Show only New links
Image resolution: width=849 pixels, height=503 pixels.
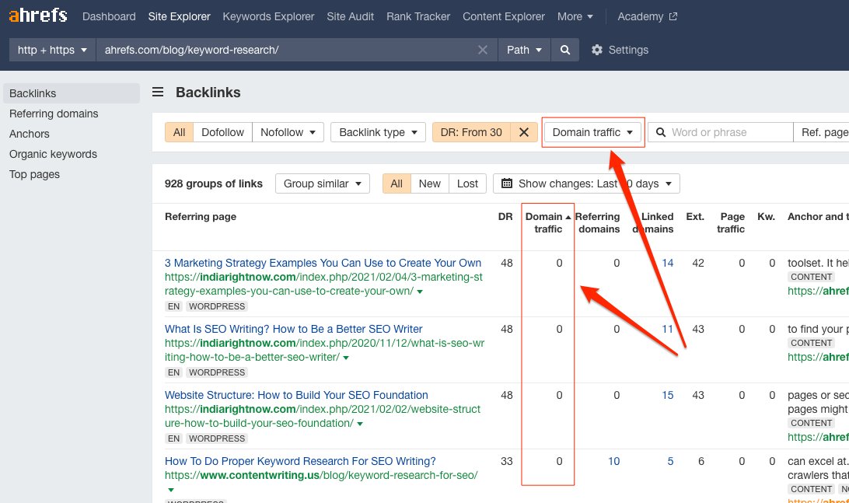point(429,183)
